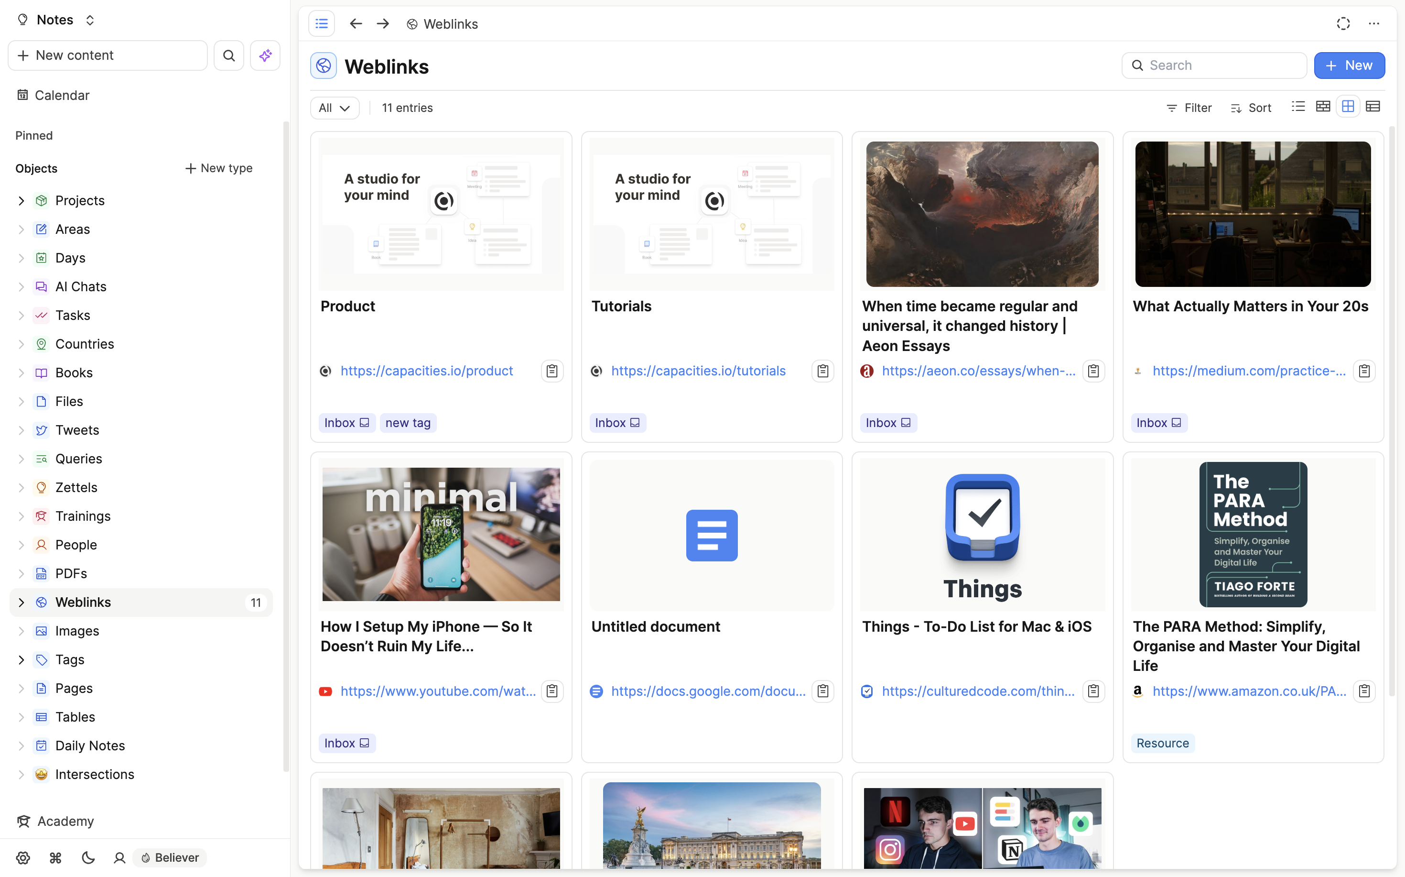Copy the amazon.co.uk link

pos(1364,691)
